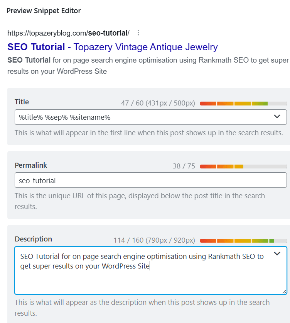Click into the Permalink seo-tutorial field
Viewport: 290px width, 323px height.
[x=150, y=180]
